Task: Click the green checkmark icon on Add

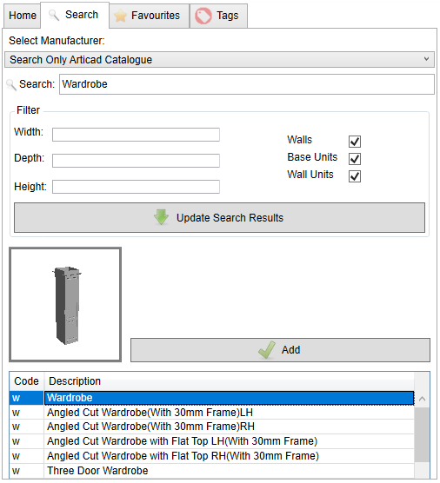Action: (x=267, y=350)
